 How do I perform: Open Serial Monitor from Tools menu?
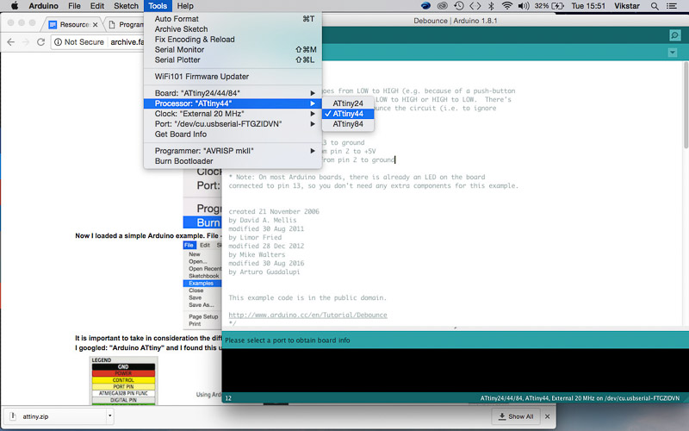point(233,50)
